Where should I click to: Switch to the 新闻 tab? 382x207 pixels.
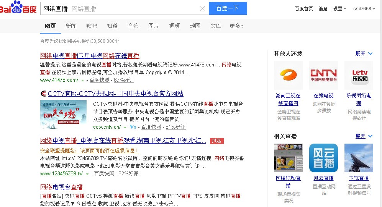click(x=71, y=26)
